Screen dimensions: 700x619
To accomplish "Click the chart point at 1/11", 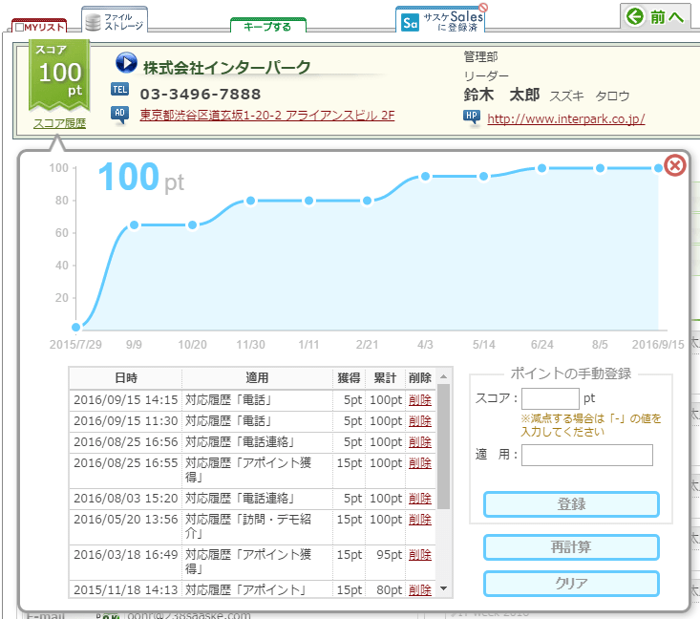I will click(308, 201).
